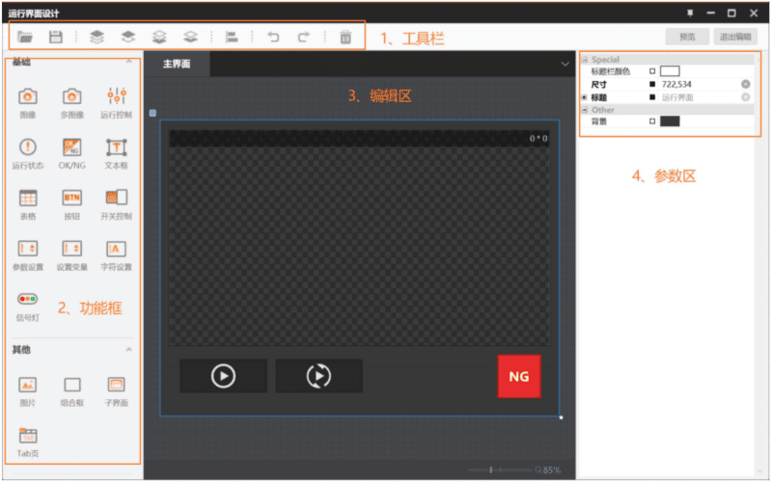Redo the last undone edit
Image resolution: width=773 pixels, height=483 pixels.
point(304,37)
